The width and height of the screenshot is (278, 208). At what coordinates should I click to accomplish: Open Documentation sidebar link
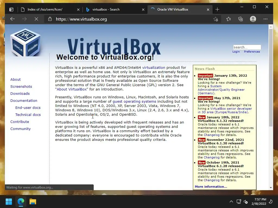point(24,101)
